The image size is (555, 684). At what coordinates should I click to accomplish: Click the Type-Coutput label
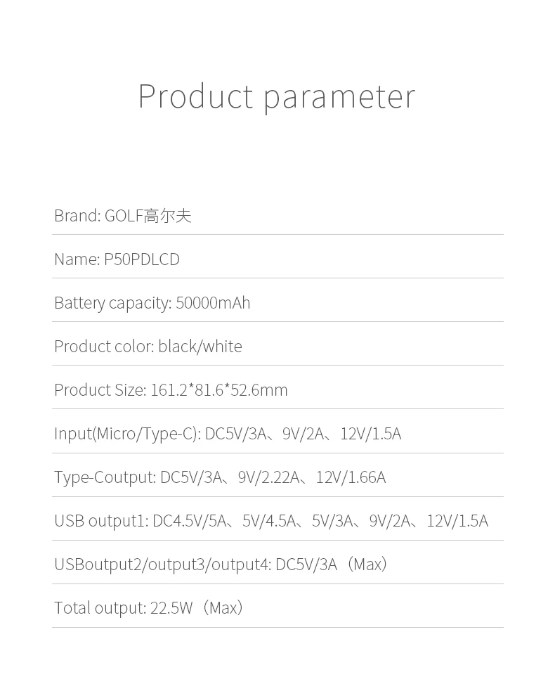(x=105, y=477)
